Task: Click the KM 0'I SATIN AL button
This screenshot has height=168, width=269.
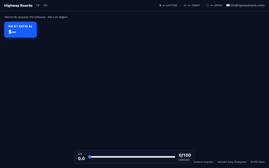Action: click(x=21, y=30)
